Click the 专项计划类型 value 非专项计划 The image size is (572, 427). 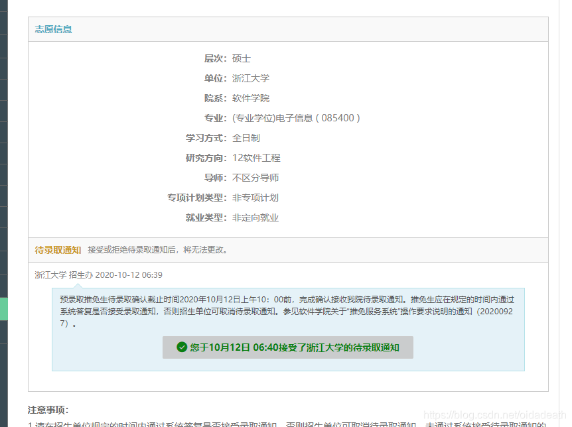[x=255, y=198]
